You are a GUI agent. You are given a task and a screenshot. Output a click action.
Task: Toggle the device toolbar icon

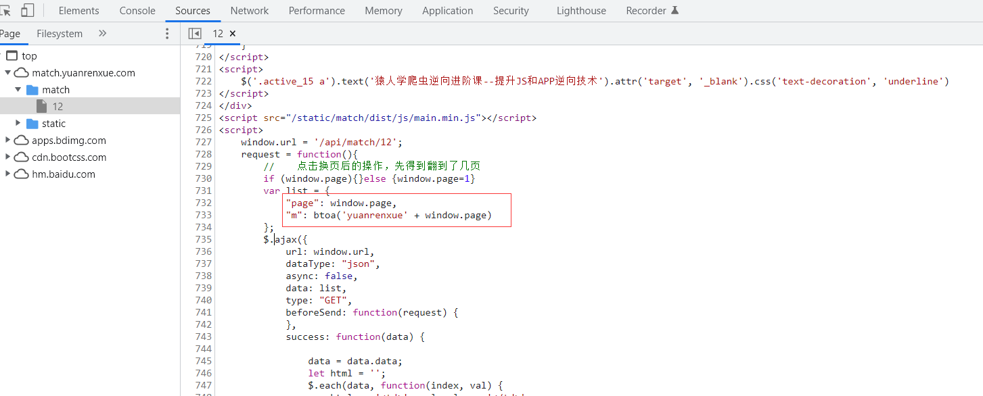pyautogui.click(x=28, y=10)
